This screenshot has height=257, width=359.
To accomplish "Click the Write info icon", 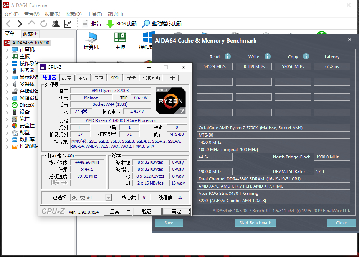I will click(267, 56).
